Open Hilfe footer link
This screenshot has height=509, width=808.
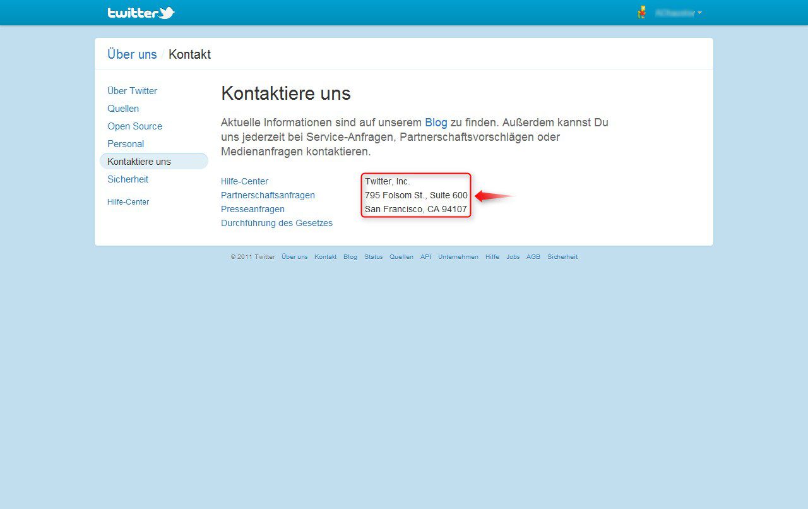click(x=492, y=257)
